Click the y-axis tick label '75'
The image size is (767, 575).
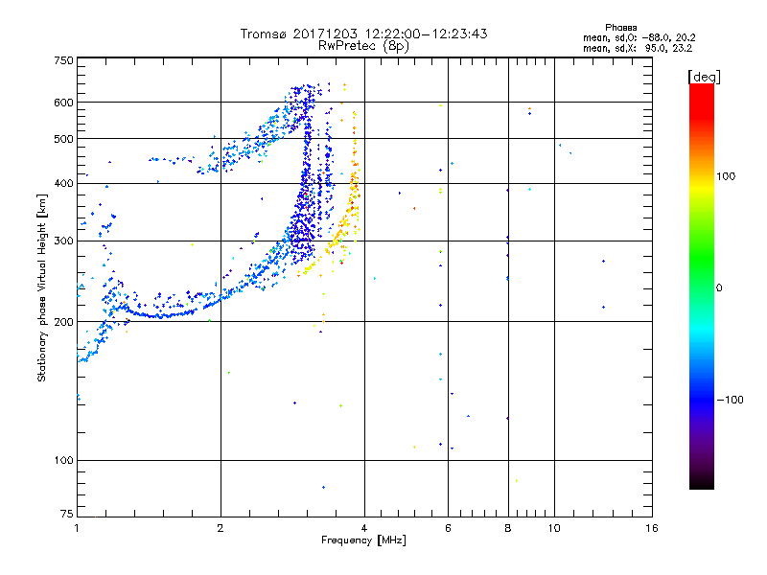pos(67,514)
